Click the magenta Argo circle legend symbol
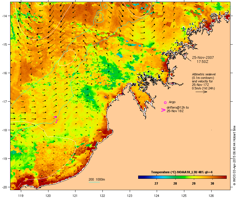Screen dimensions: 238x198 (165, 102)
